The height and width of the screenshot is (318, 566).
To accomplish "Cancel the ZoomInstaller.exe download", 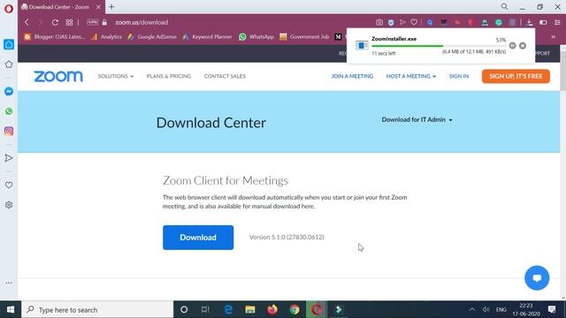I will (x=523, y=46).
